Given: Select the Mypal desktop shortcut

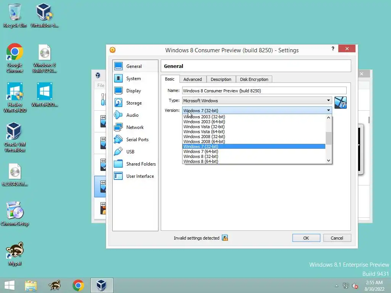Looking at the screenshot, I should coord(15,254).
